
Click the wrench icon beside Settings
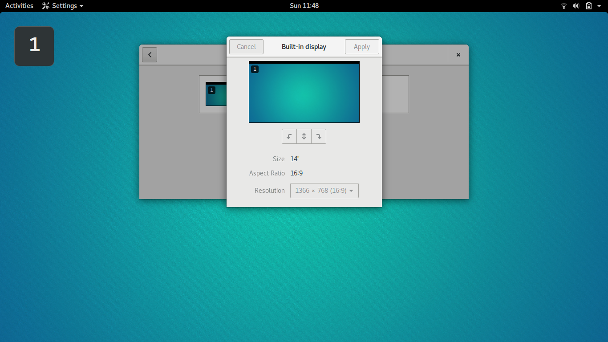coord(45,6)
